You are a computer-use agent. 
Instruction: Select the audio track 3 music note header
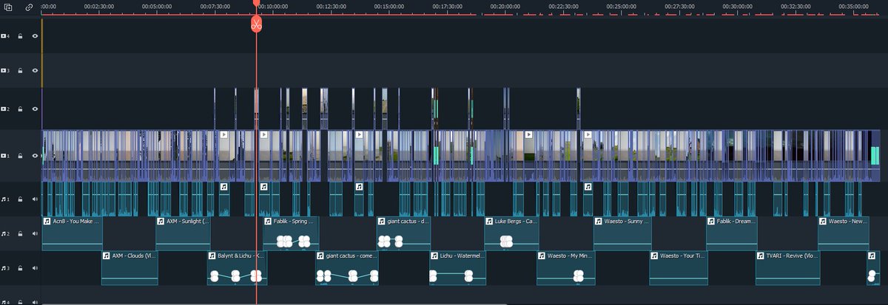[x=6, y=268]
